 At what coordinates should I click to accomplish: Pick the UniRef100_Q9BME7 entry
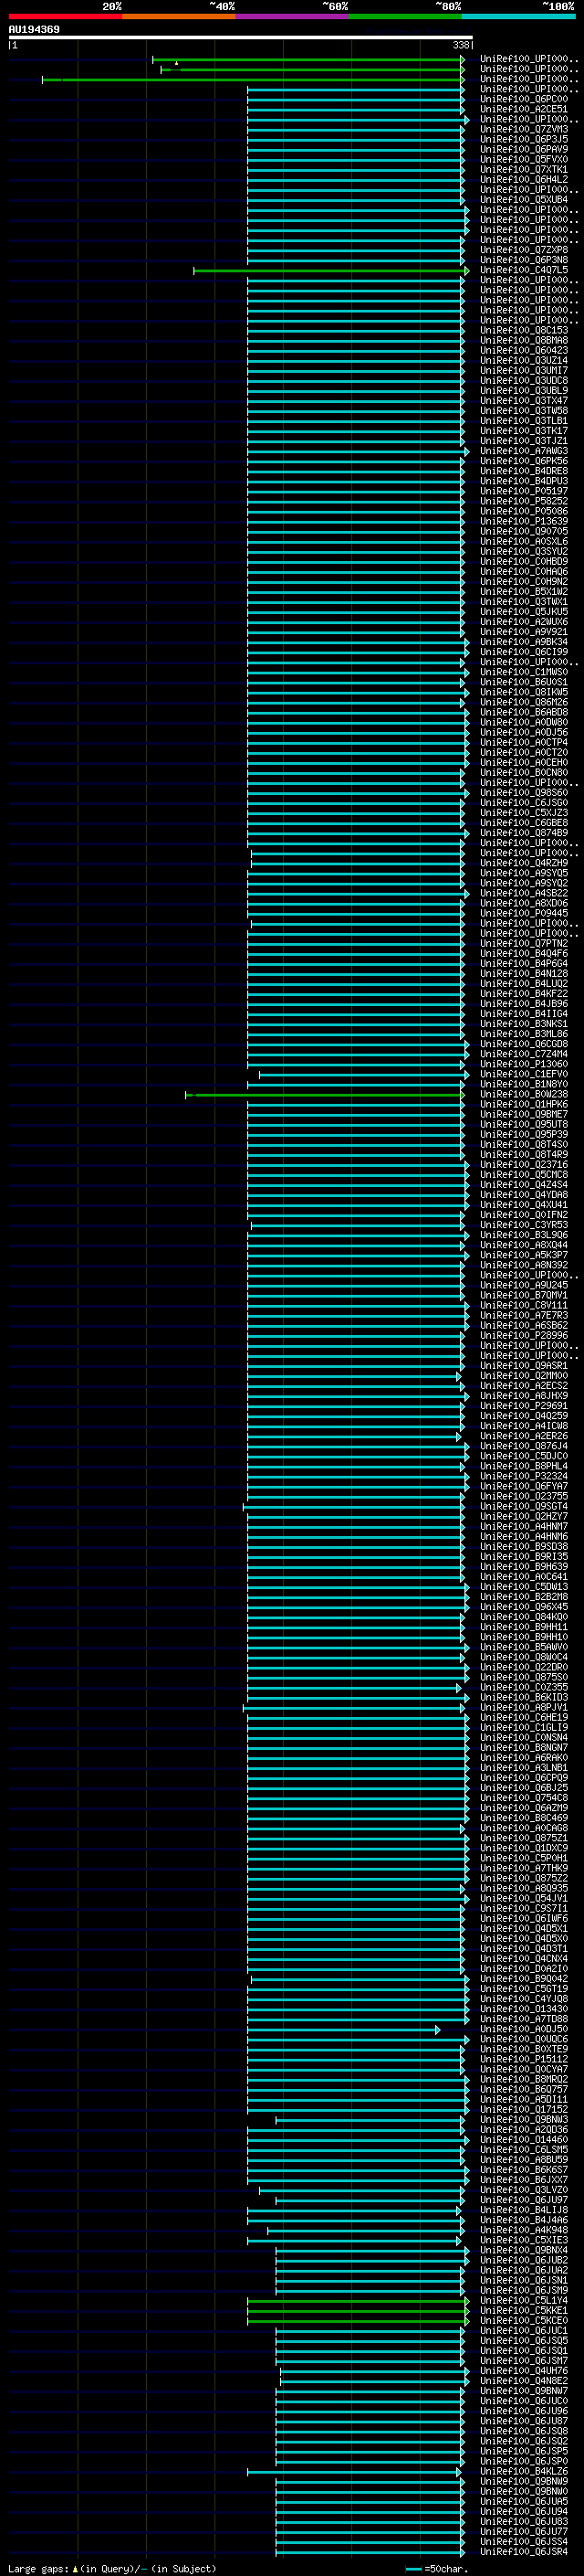pyautogui.click(x=524, y=1114)
